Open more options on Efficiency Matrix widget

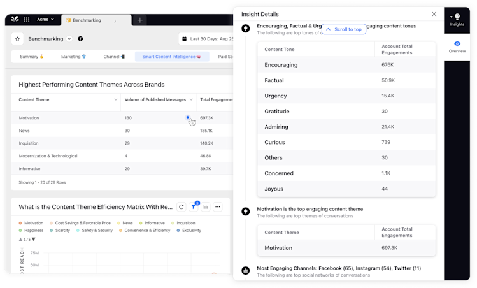pos(218,207)
